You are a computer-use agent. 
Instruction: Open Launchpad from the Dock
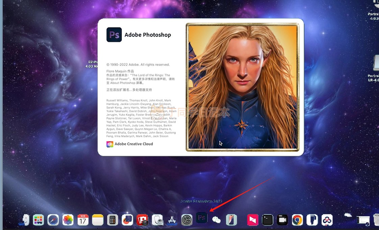click(x=38, y=220)
